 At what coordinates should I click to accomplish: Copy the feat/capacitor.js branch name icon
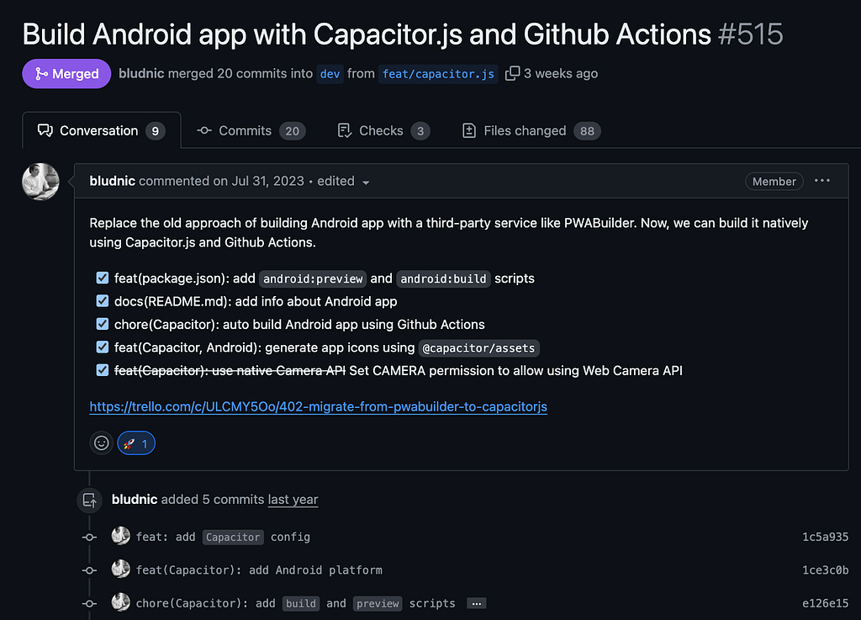(x=512, y=73)
